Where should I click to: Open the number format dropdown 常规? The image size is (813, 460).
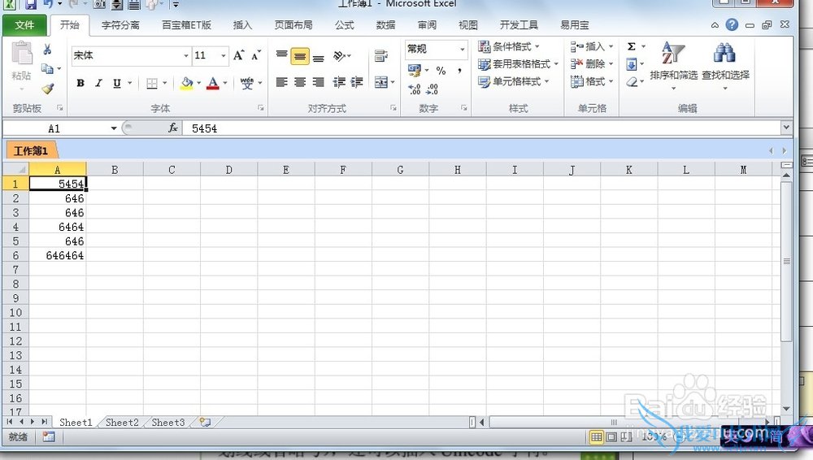click(x=463, y=50)
